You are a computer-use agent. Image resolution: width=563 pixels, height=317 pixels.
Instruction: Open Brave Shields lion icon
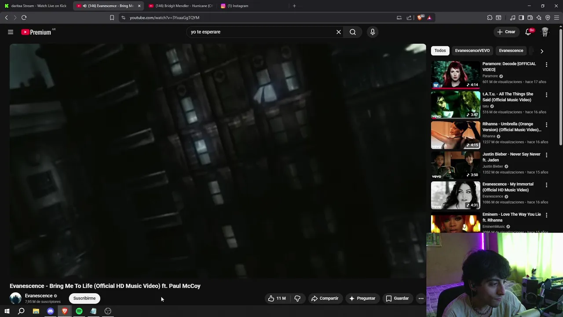click(420, 18)
